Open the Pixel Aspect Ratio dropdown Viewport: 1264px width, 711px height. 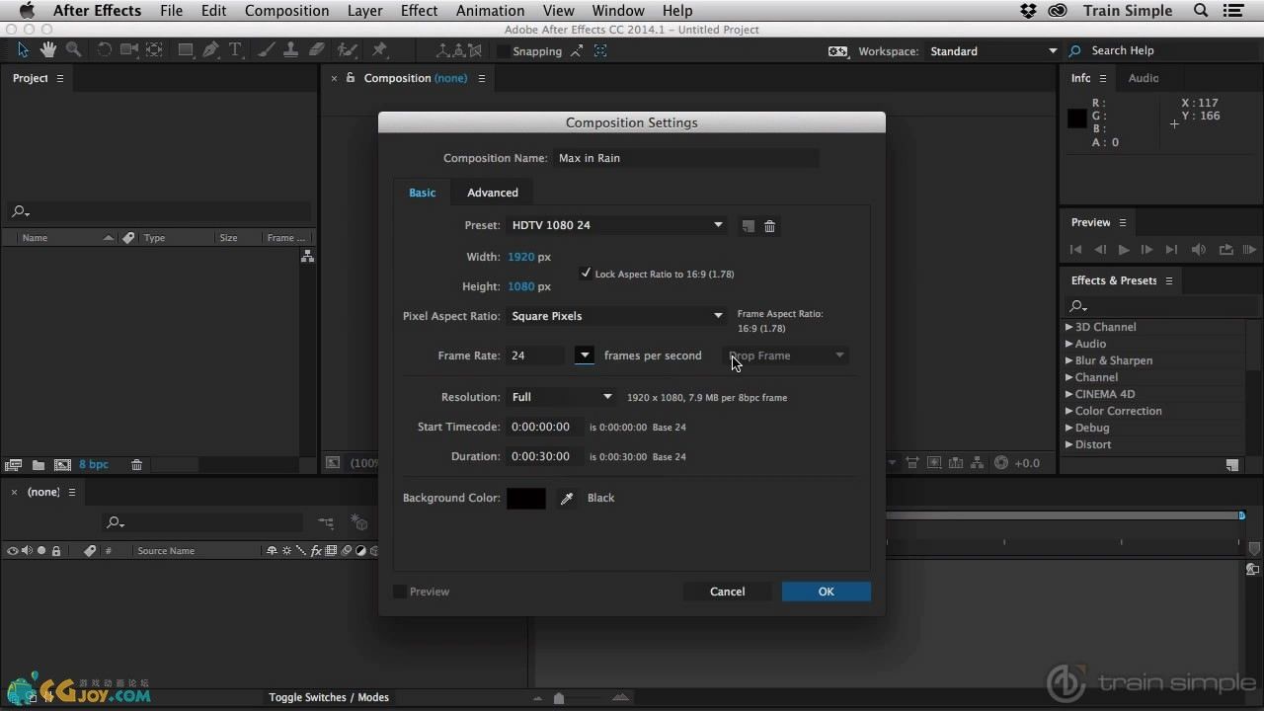click(616, 316)
